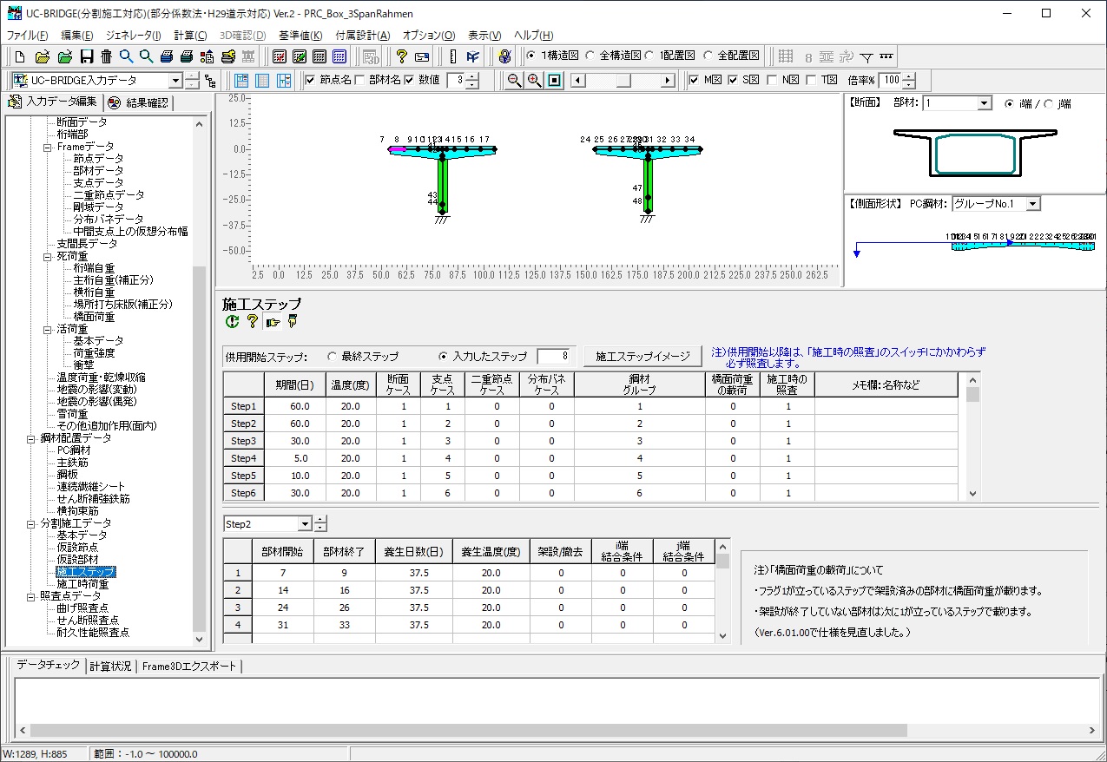Uncheck the M図 checkbox
Image resolution: width=1107 pixels, height=762 pixels.
point(694,81)
